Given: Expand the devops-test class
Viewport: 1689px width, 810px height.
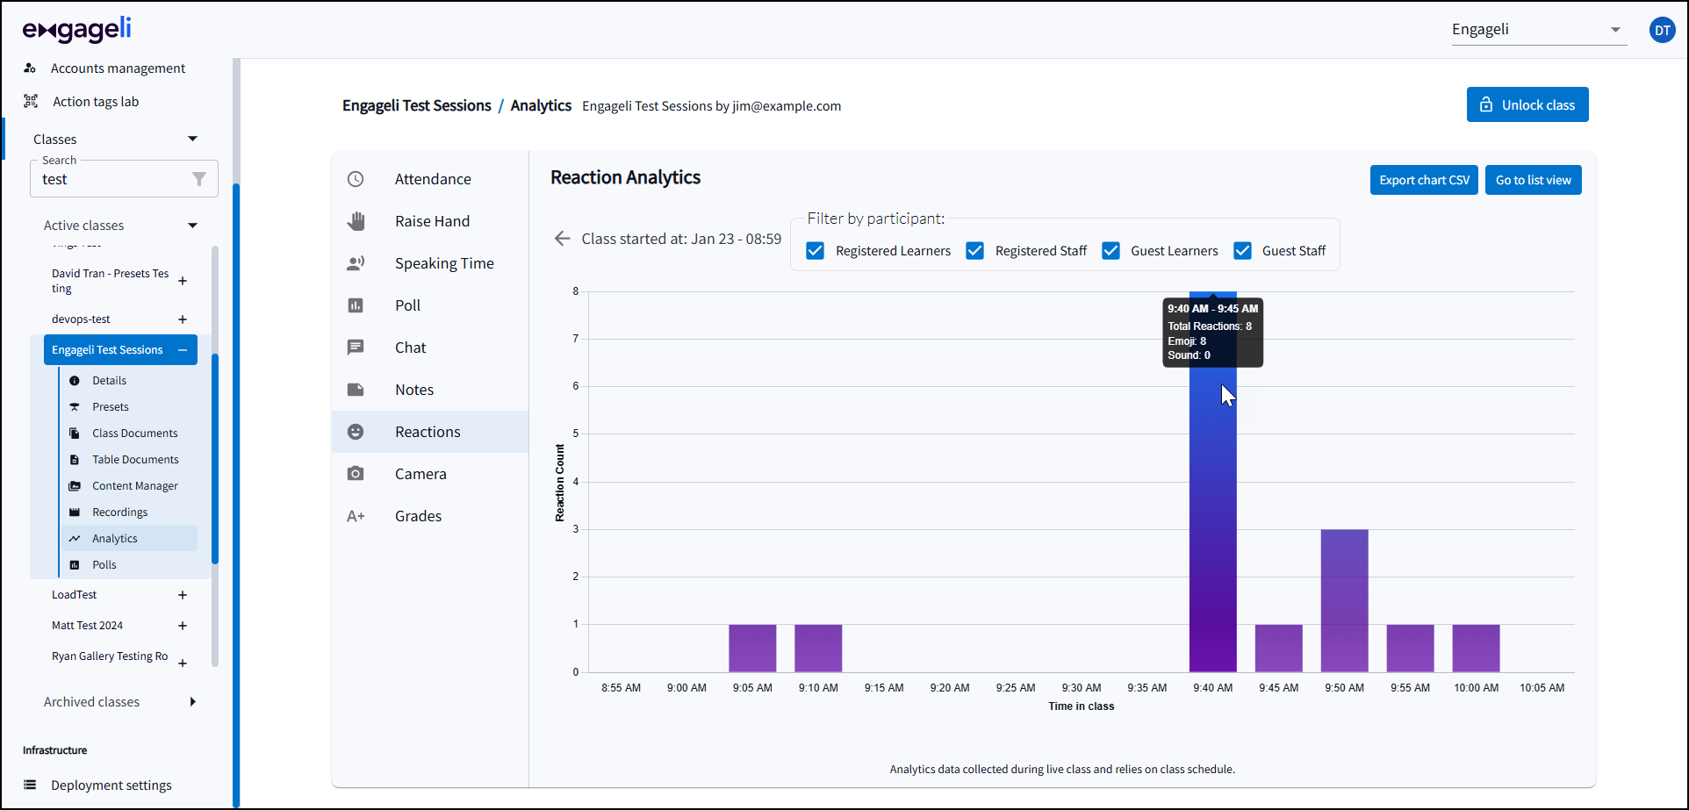Looking at the screenshot, I should pyautogui.click(x=183, y=319).
